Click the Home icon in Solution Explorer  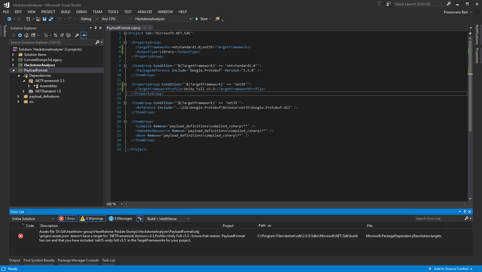26,35
